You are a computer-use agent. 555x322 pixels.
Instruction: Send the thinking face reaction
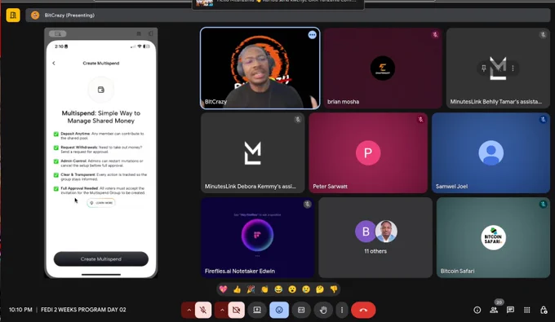pyautogui.click(x=320, y=289)
